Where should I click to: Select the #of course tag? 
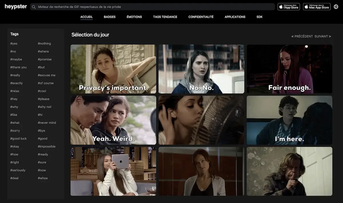click(46, 83)
